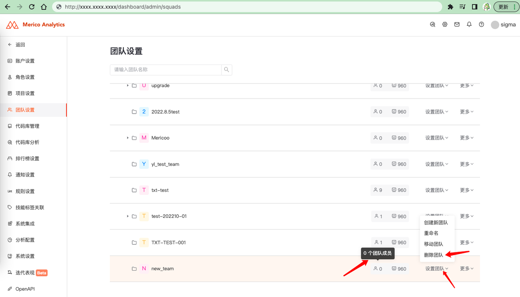The height and width of the screenshot is (297, 520).
Task: Select the yl_test_team row name
Action: pos(165,164)
